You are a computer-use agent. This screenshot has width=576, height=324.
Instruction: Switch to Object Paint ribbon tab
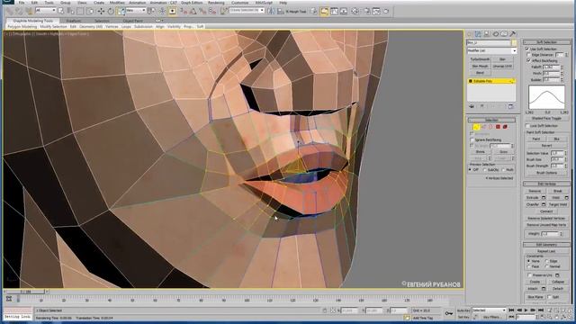[x=133, y=21]
